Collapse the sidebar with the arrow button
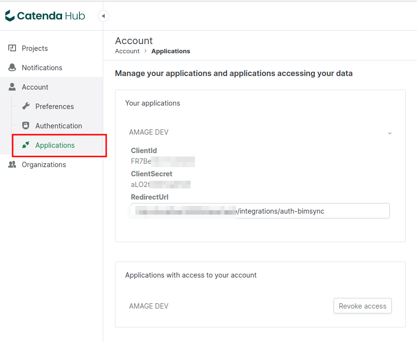This screenshot has width=417, height=342. pyautogui.click(x=103, y=16)
